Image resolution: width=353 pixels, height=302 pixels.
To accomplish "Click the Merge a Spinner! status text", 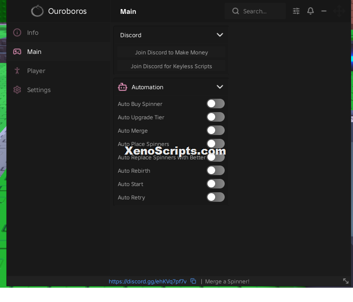I will (x=227, y=281).
